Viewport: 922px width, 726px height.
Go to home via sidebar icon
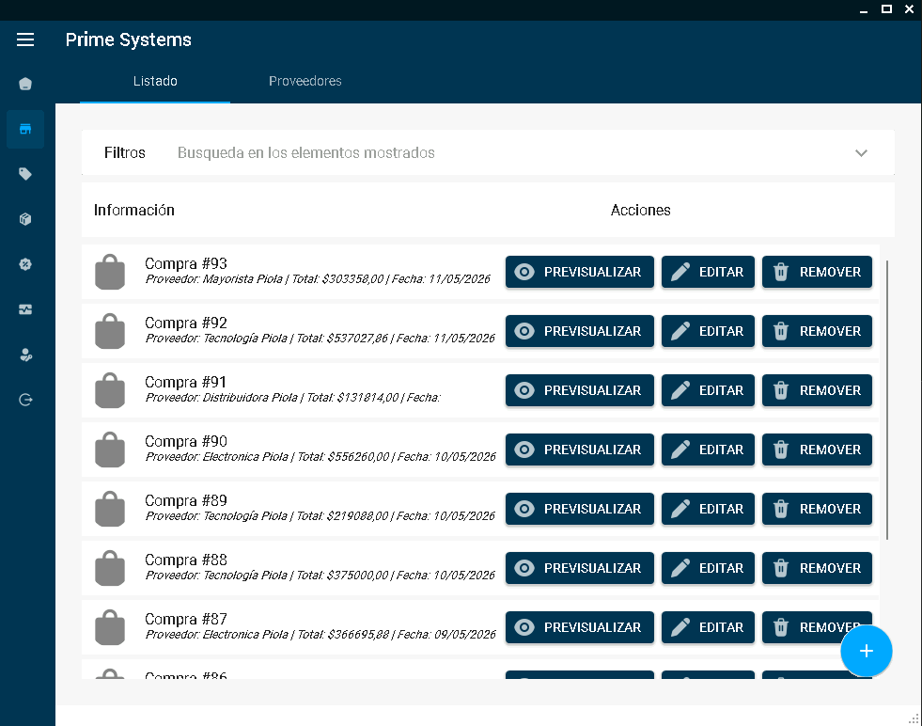[x=25, y=84]
